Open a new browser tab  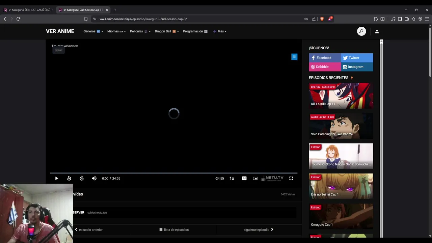[x=115, y=10]
